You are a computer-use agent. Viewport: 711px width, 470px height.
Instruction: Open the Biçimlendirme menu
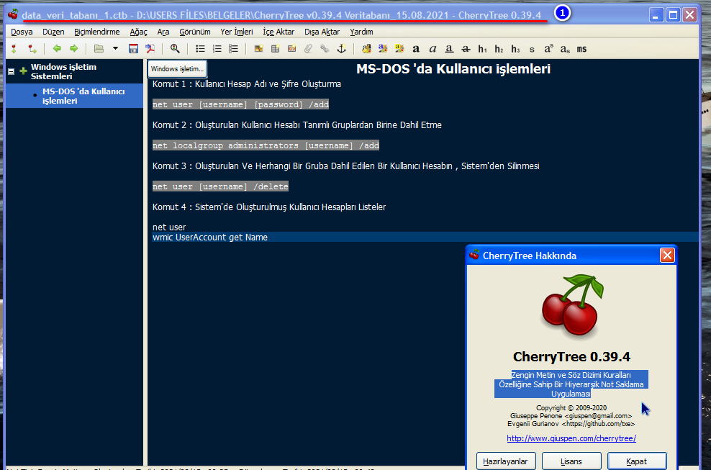click(x=97, y=32)
